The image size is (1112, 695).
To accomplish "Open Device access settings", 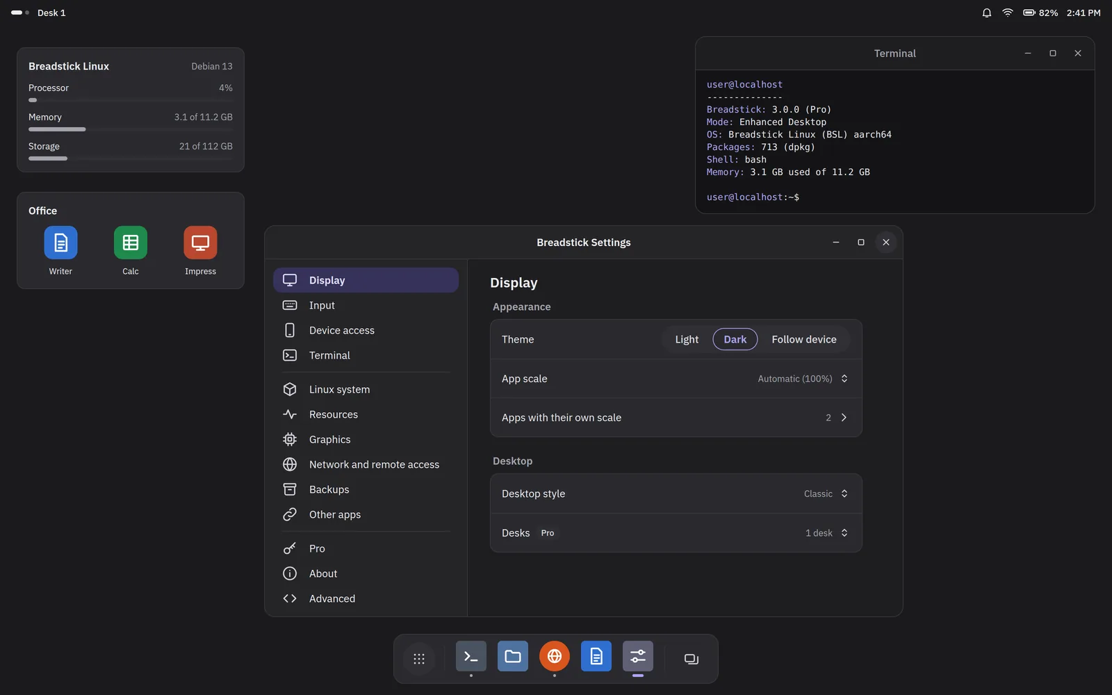I will (366, 330).
